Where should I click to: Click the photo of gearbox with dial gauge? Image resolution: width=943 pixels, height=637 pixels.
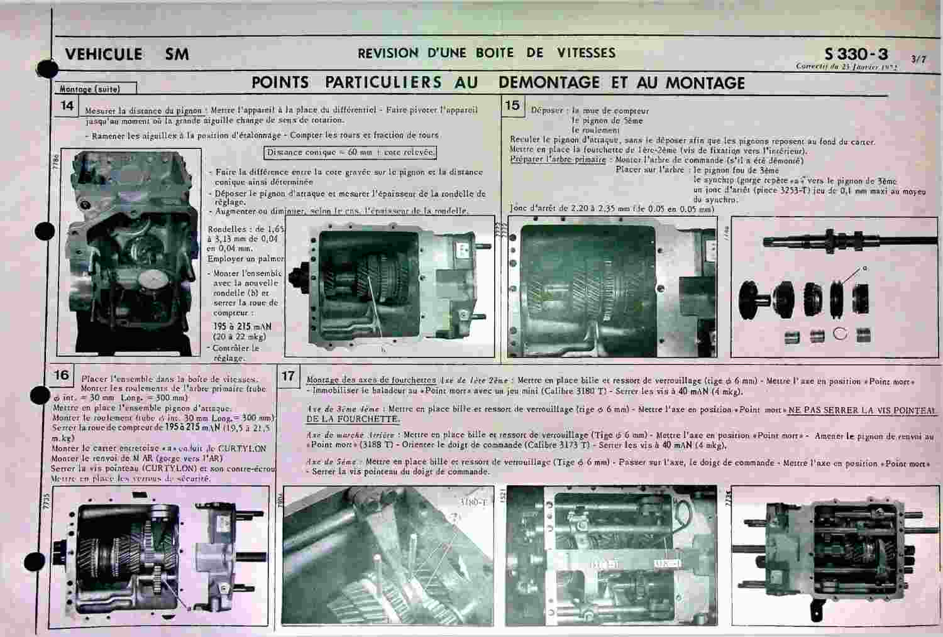point(131,251)
